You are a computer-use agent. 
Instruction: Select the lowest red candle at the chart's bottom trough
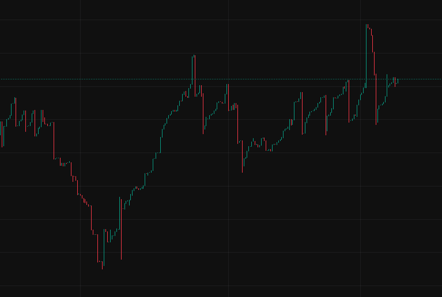103,265
